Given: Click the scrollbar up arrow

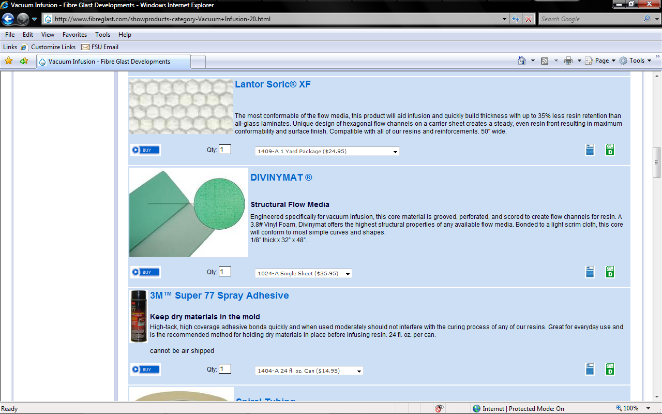Looking at the screenshot, I should coord(657,76).
